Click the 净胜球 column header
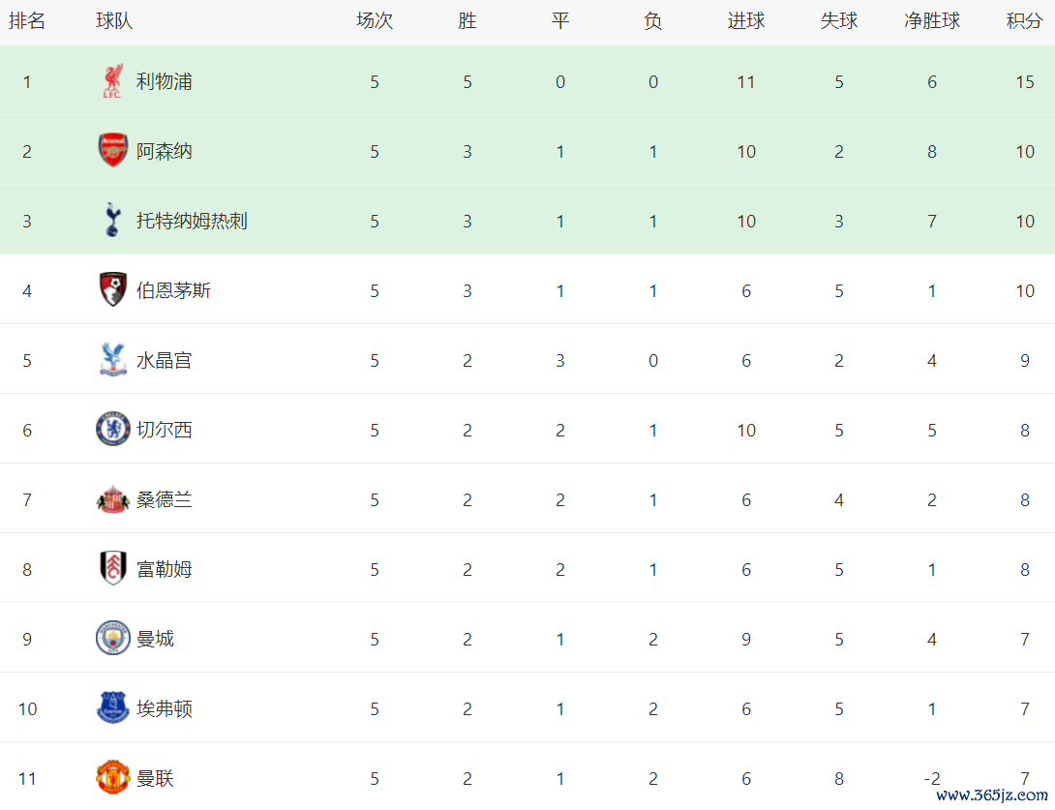Image resolution: width=1055 pixels, height=810 pixels. (x=932, y=21)
